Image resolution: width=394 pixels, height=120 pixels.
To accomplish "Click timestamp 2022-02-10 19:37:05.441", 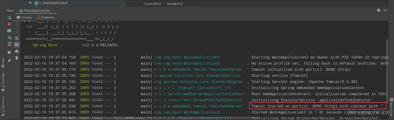I will coord(50,100).
